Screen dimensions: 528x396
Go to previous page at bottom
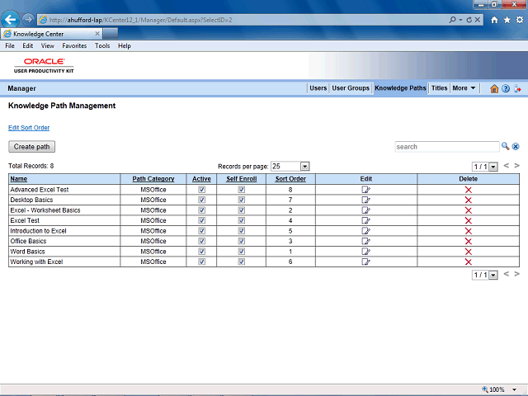click(x=506, y=274)
